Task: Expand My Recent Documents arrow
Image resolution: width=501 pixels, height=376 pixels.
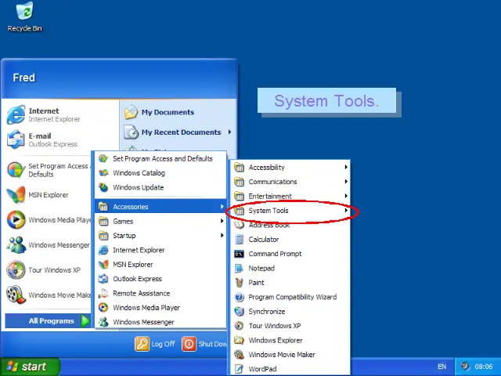Action: coord(229,132)
